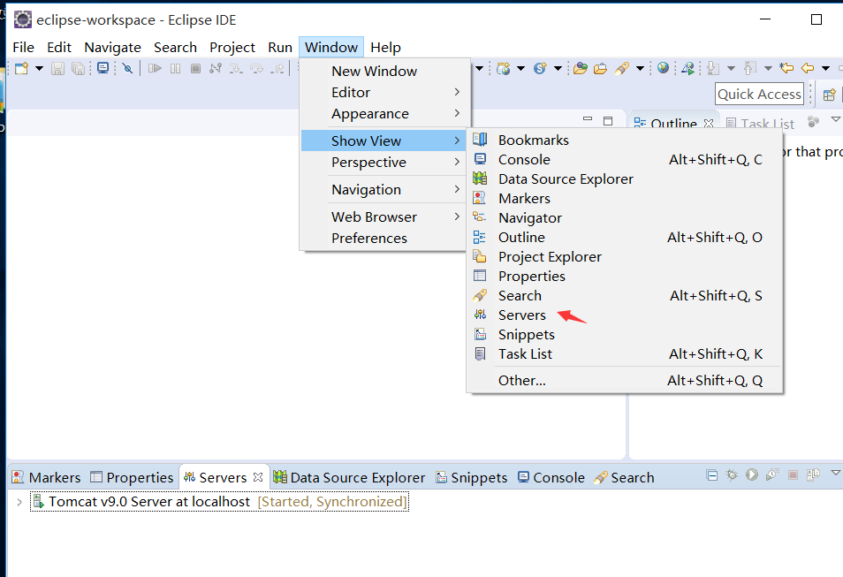This screenshot has height=577, width=843.
Task: Choose New Window from Window menu
Action: click(385, 71)
